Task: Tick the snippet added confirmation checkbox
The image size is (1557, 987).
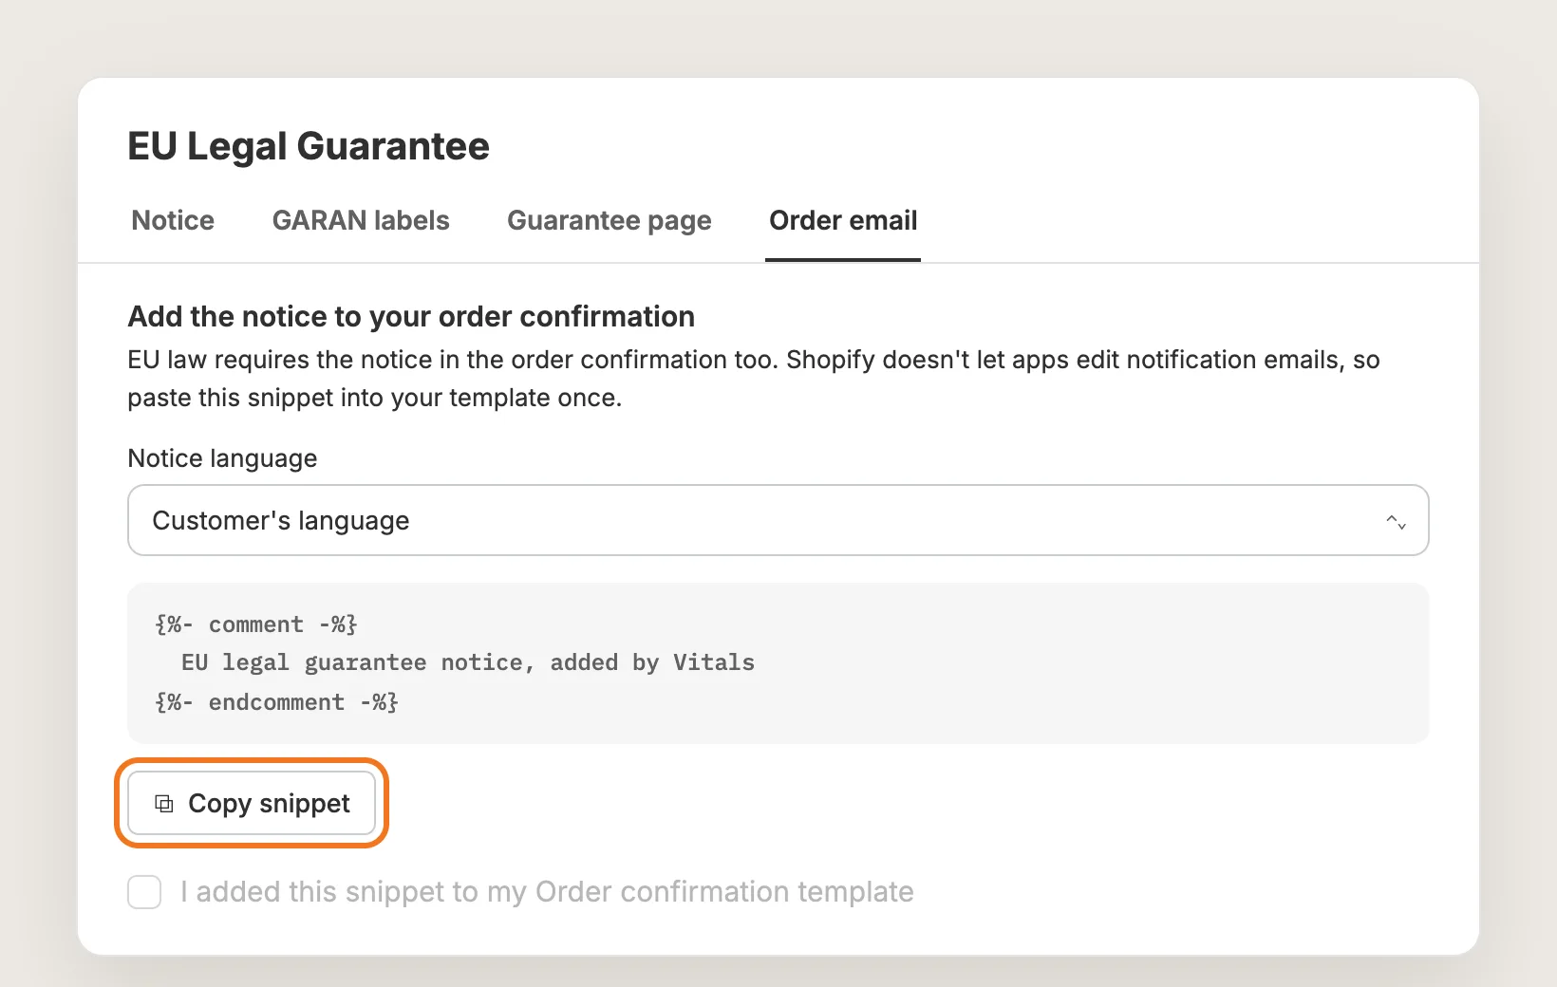Action: [x=144, y=892]
